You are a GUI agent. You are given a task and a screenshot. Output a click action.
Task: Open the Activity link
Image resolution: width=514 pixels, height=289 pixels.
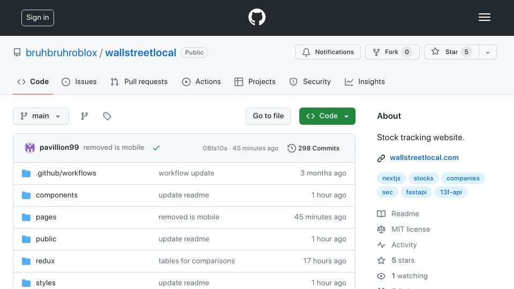point(404,245)
